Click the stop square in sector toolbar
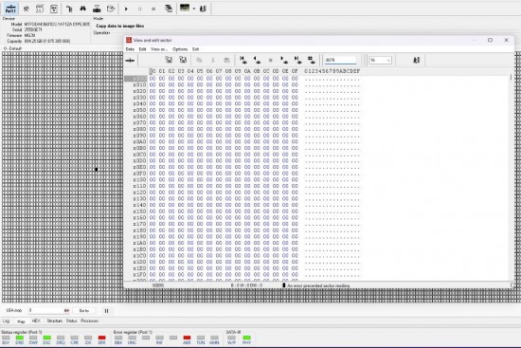This screenshot has height=348, width=521. coord(271,61)
